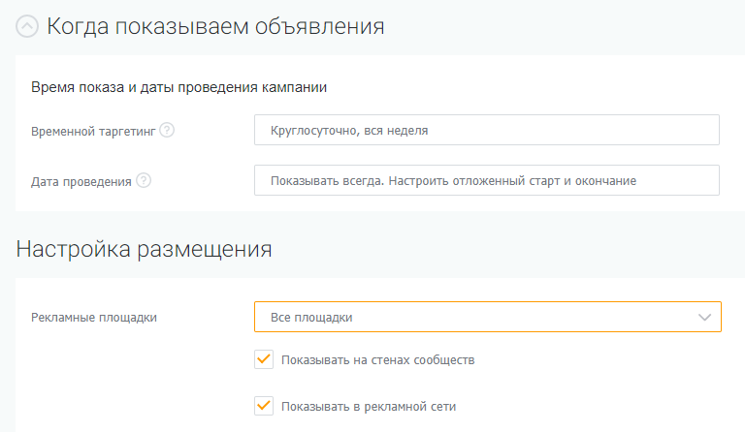Image resolution: width=745 pixels, height=432 pixels.
Task: Toggle the "Показывать в рекламной сети" checkbox
Action: tap(263, 406)
